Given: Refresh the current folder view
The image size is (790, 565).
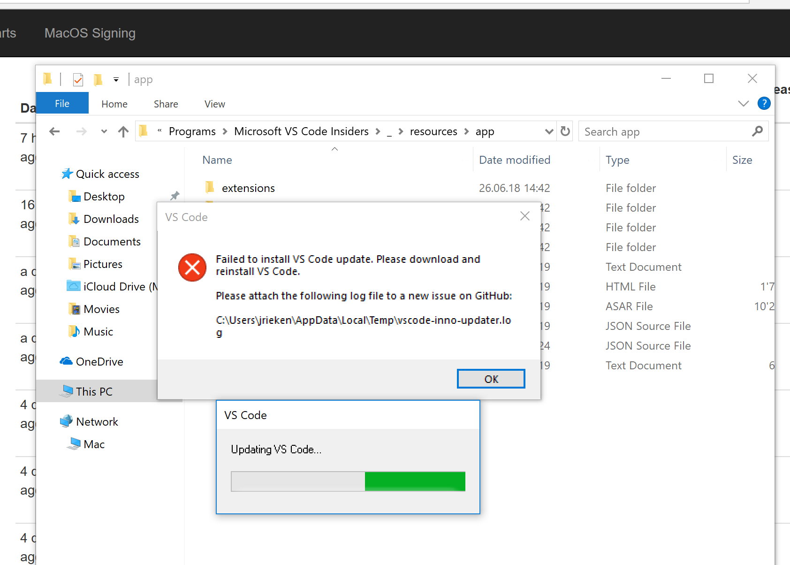Looking at the screenshot, I should 565,131.
